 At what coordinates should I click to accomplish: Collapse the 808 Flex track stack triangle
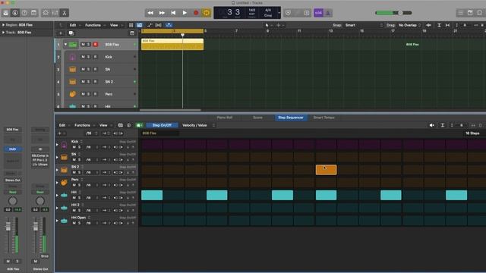pyautogui.click(x=65, y=45)
